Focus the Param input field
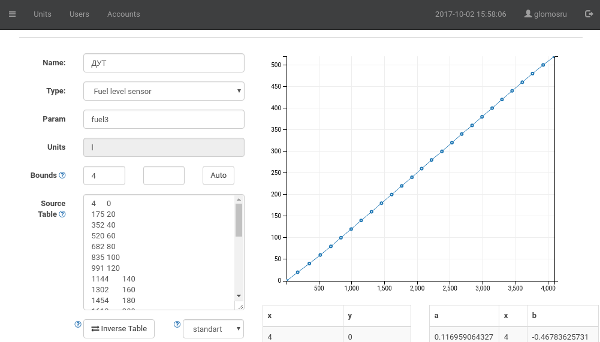600x342 pixels. coord(164,119)
